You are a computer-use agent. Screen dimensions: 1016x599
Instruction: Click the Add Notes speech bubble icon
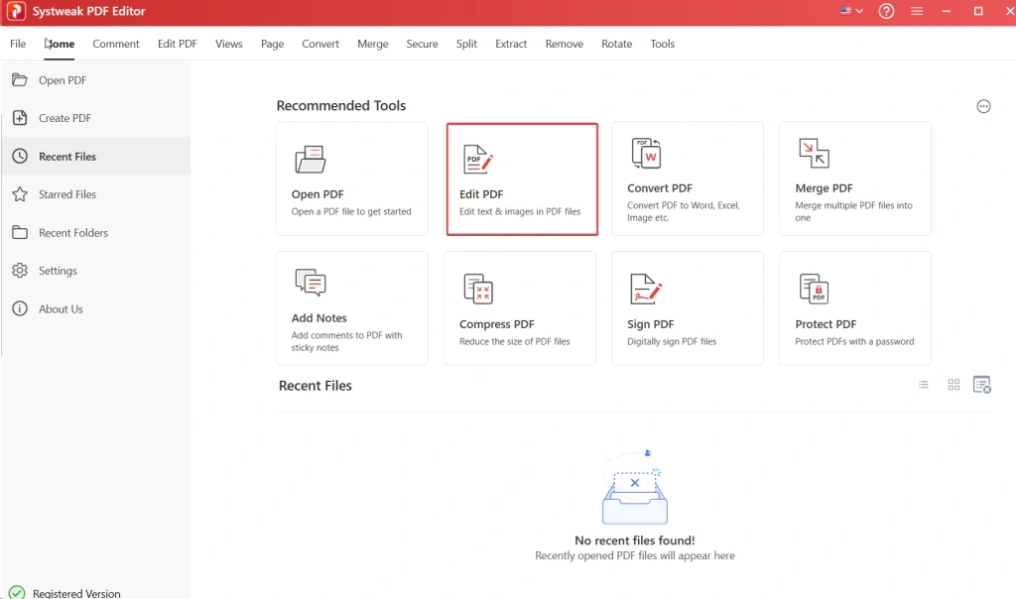click(x=311, y=283)
